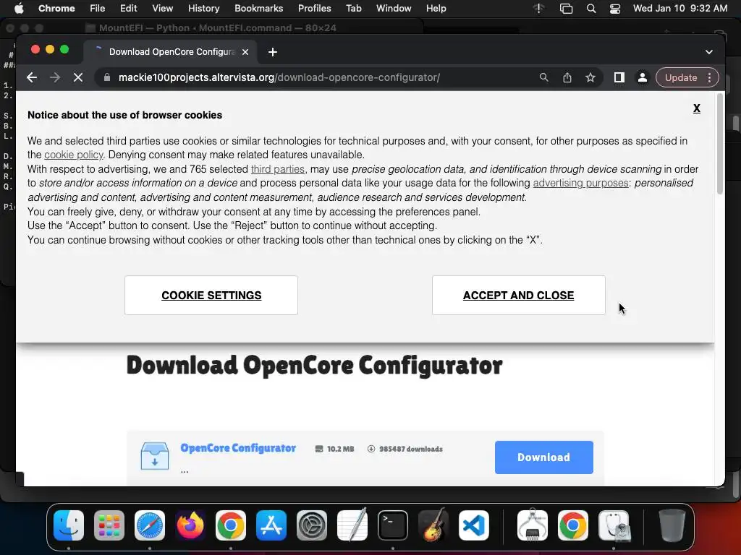Screen dimensions: 741x555
Task: Open Disk Utility from the Dock
Action: [x=614, y=525]
